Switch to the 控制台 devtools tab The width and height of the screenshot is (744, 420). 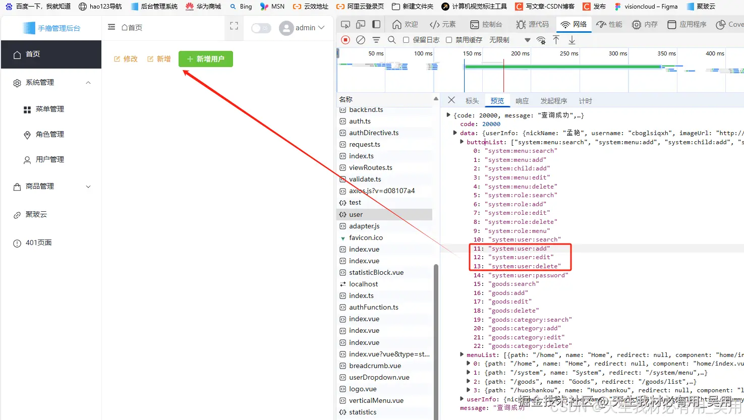point(486,24)
